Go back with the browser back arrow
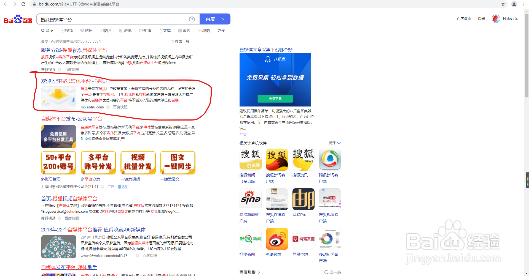The height and width of the screenshot is (276, 529). (6, 4)
